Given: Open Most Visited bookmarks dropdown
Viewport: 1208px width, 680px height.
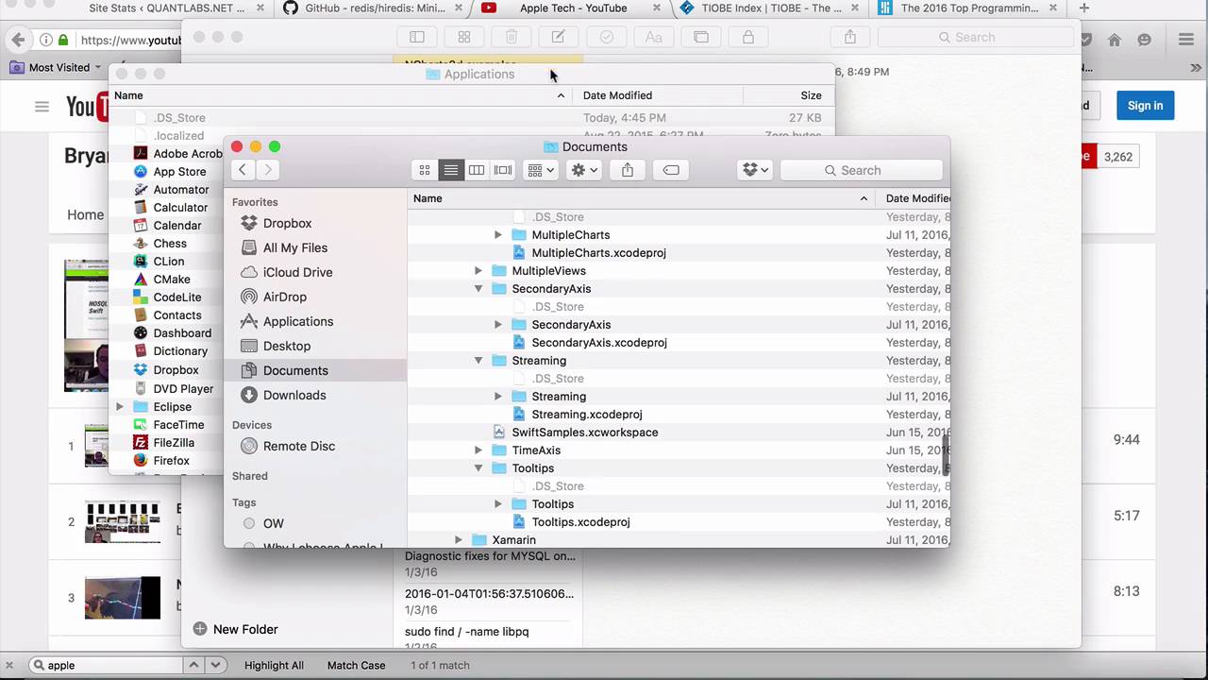Looking at the screenshot, I should pos(57,68).
